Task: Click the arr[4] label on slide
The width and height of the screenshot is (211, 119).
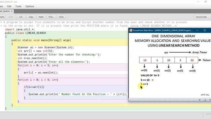Action: (192, 71)
